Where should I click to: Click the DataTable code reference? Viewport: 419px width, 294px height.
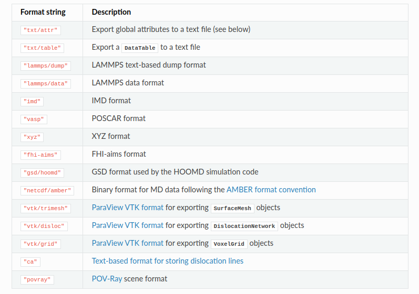click(140, 48)
